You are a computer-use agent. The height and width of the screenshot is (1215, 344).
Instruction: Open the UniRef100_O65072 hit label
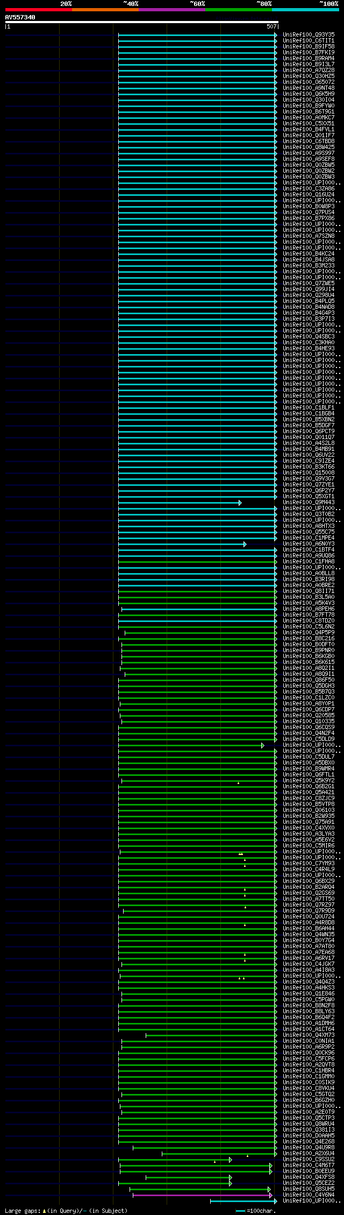309,82
